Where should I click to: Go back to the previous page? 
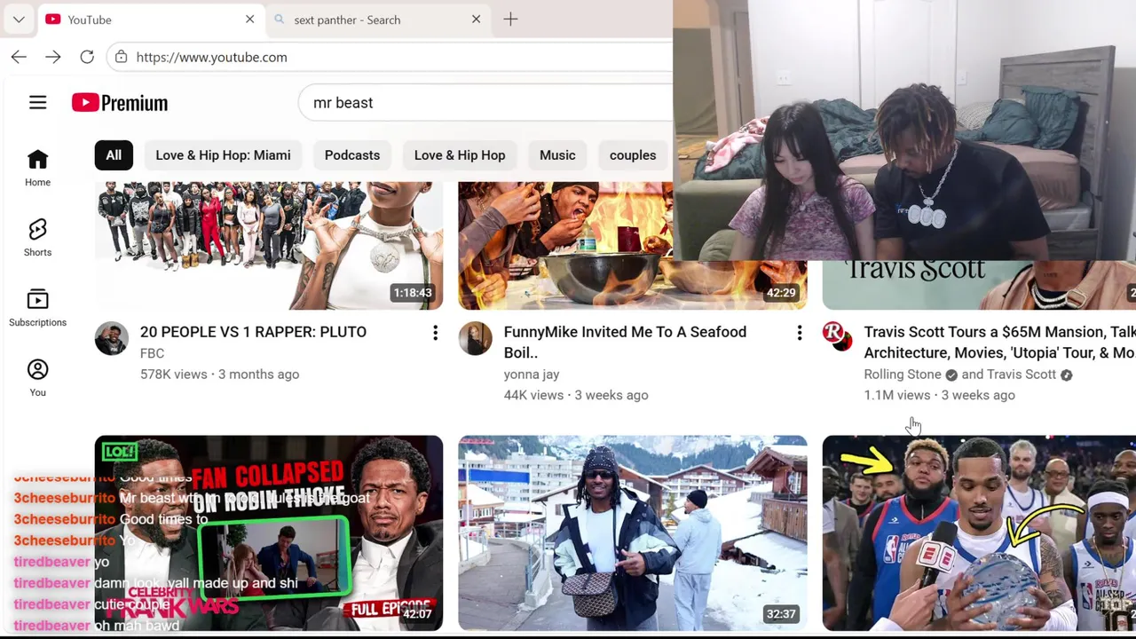[x=19, y=57]
